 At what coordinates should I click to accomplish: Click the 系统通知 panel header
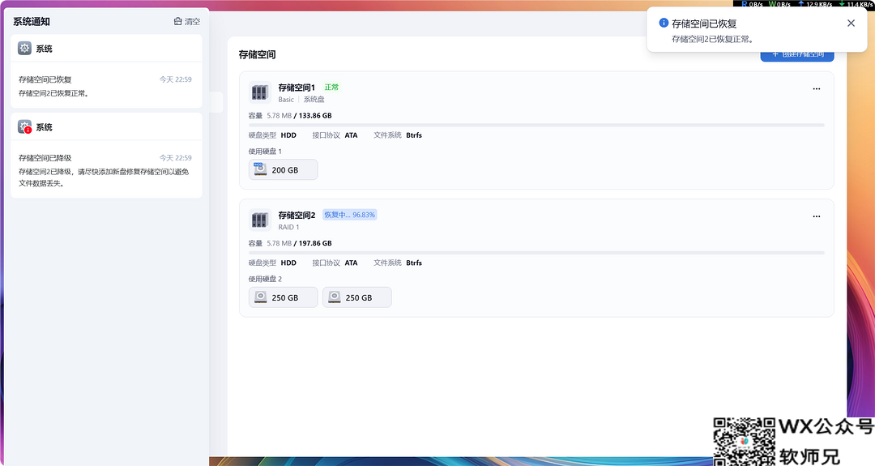coord(32,22)
